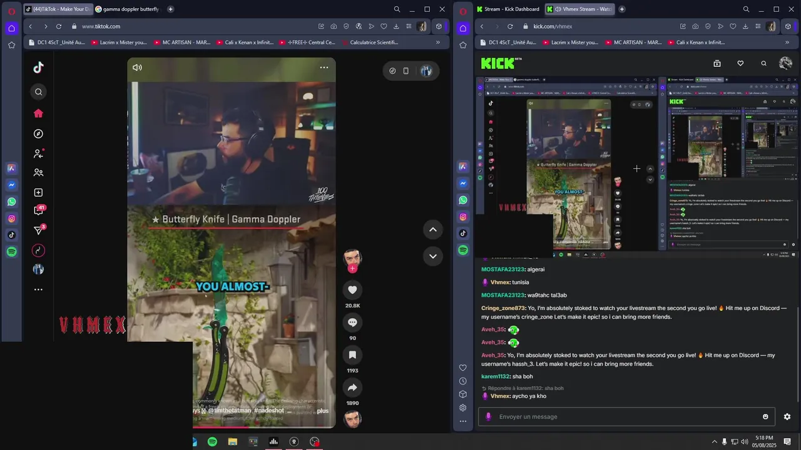801x450 pixels.
Task: Open the #nadeshot hashtag link
Action: pyautogui.click(x=269, y=411)
